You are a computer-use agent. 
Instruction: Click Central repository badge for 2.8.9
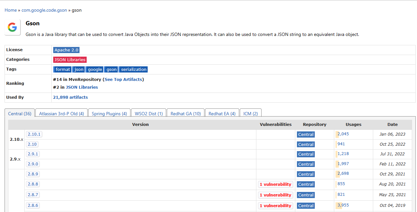(x=306, y=174)
